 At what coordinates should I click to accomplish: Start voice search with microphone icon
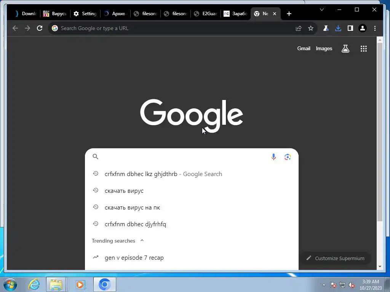[273, 157]
